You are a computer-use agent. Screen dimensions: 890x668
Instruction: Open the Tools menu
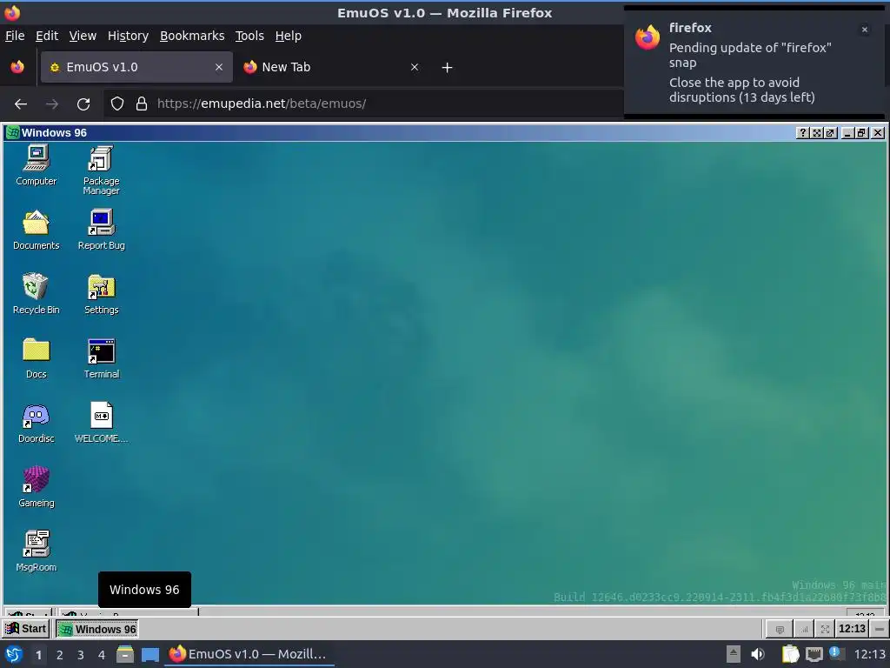click(x=249, y=35)
